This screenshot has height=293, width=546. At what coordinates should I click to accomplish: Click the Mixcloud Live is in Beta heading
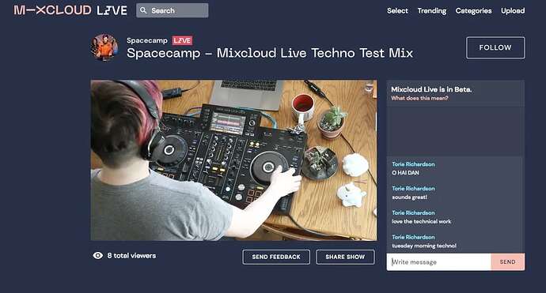coord(431,89)
